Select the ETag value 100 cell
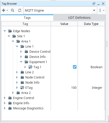Viewport: 109px width, 123px height. [64, 88]
